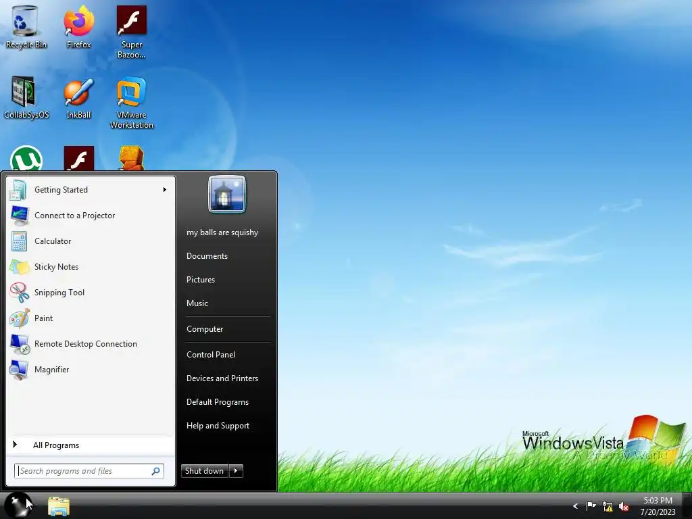Expand All Programs list
Viewport: 692px width, 519px height.
point(91,445)
